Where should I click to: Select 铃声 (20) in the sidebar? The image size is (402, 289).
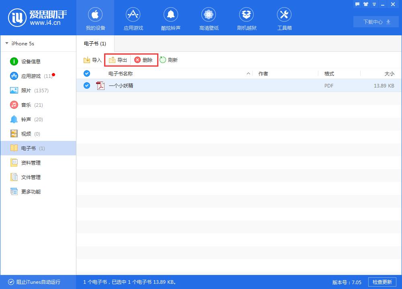pos(38,119)
